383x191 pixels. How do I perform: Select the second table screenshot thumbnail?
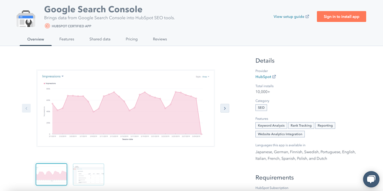tap(89, 174)
